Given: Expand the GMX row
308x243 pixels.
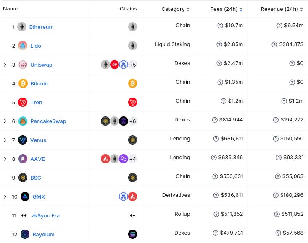Looking at the screenshot, I should point(5,196).
